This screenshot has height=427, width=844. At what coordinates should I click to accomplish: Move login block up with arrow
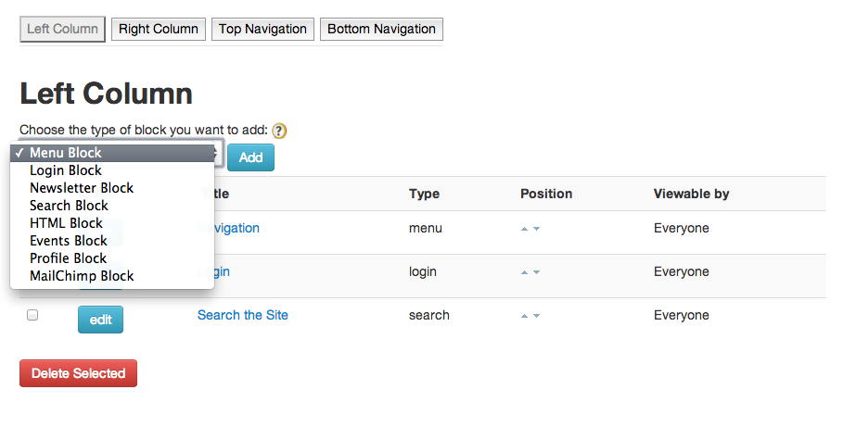click(524, 272)
